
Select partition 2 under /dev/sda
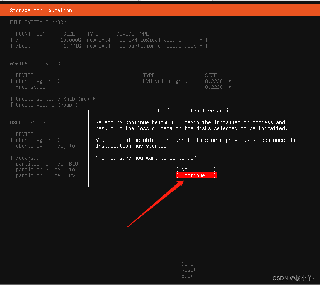point(45,170)
